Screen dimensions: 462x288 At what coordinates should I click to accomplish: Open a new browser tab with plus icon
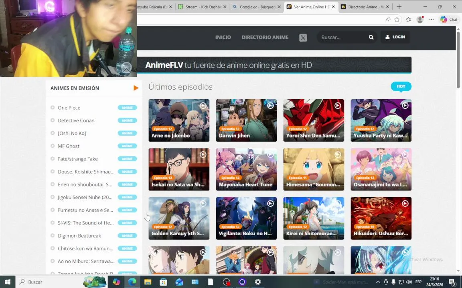[x=399, y=7]
